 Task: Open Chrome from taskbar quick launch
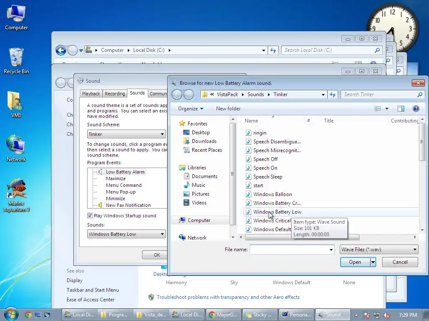coord(28,315)
